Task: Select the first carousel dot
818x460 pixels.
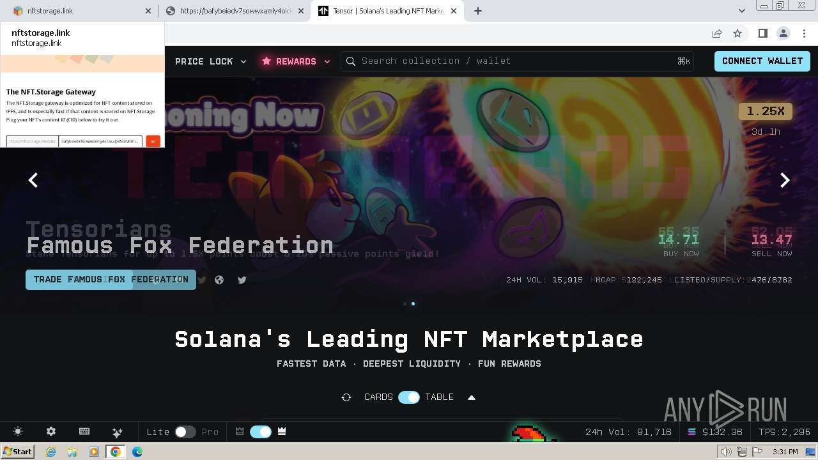Action: tap(405, 304)
